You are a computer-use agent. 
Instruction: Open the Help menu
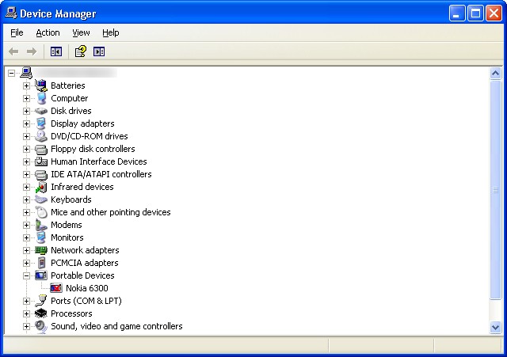(111, 32)
